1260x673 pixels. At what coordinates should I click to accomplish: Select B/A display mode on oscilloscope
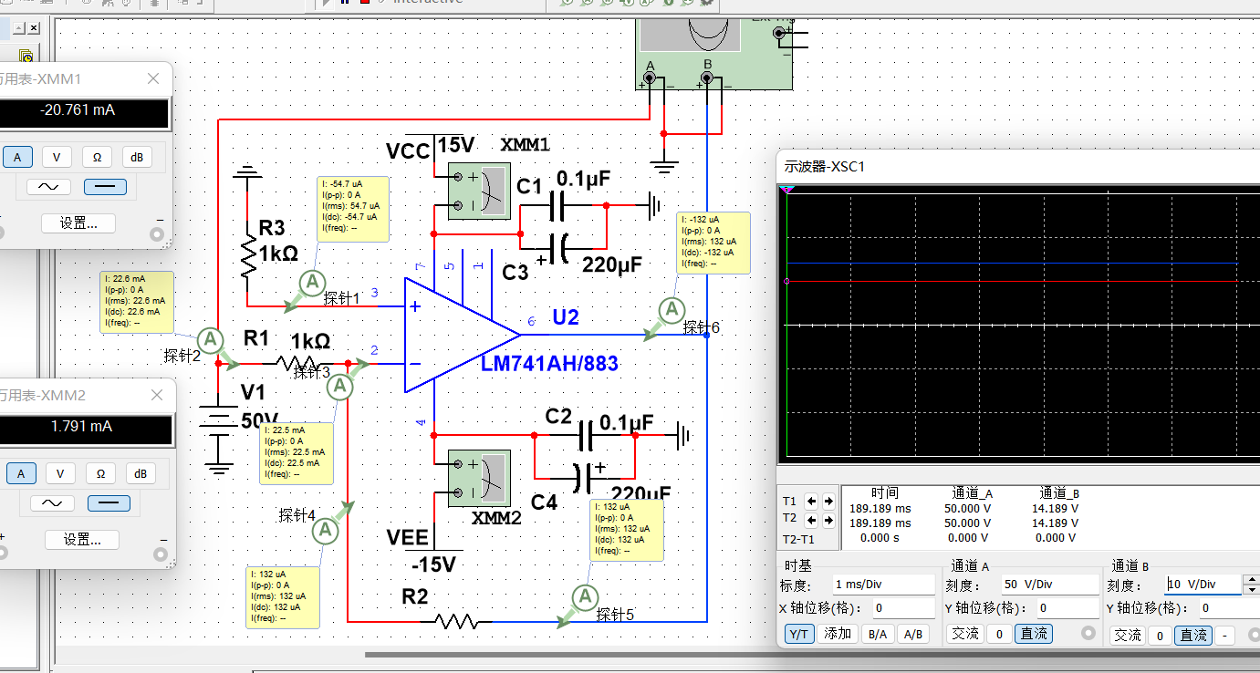pyautogui.click(x=878, y=634)
